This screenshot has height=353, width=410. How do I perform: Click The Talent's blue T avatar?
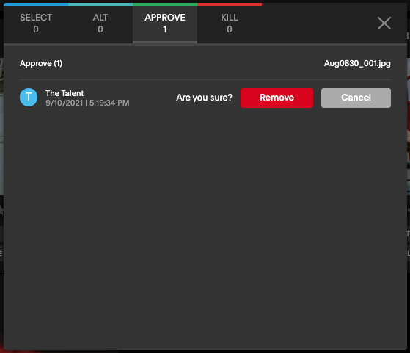[x=29, y=97]
